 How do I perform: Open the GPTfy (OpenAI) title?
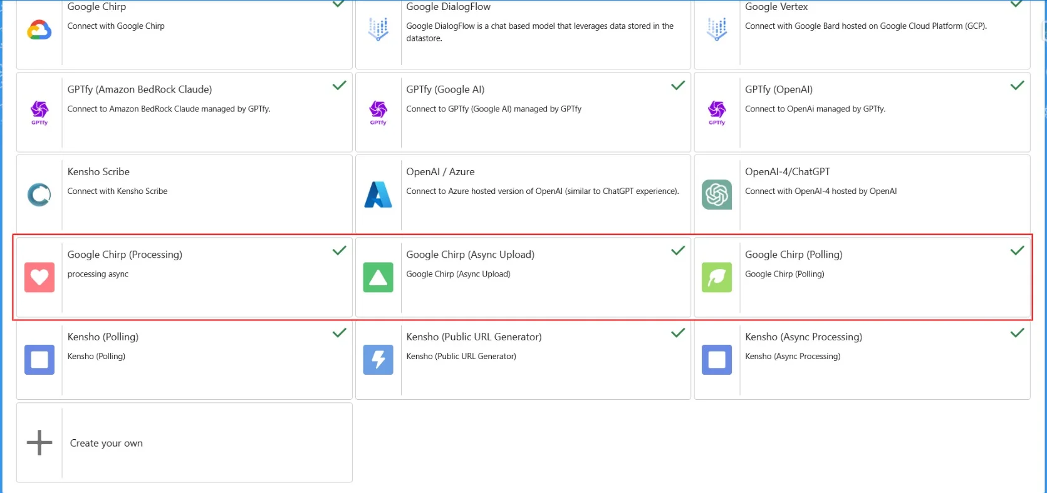click(778, 89)
